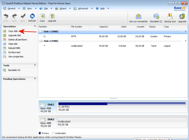Sort by the File System column header

coord(80,27)
